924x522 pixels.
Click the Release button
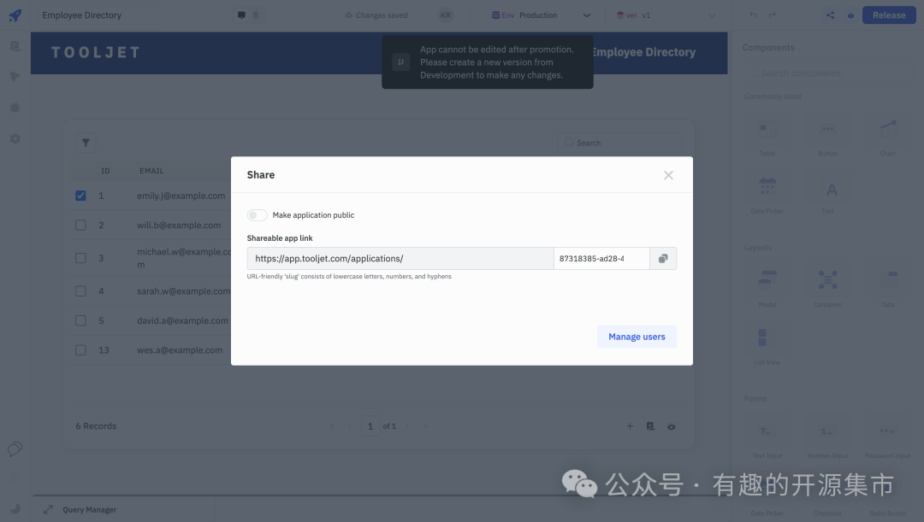pyautogui.click(x=889, y=15)
